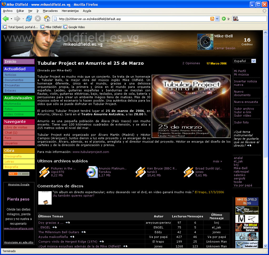
Task: Open the Google Video bookmark
Action: [74, 27]
